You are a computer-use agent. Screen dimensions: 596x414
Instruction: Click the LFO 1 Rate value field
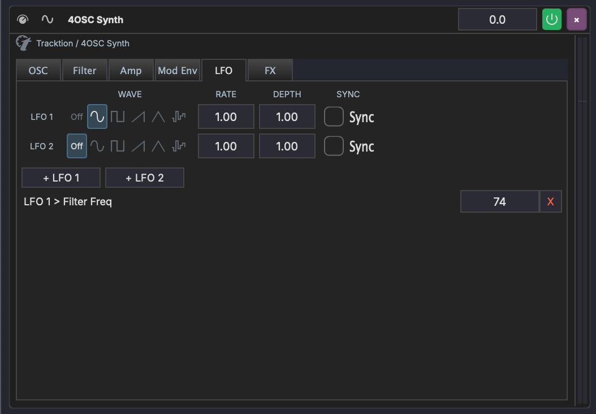pyautogui.click(x=226, y=117)
